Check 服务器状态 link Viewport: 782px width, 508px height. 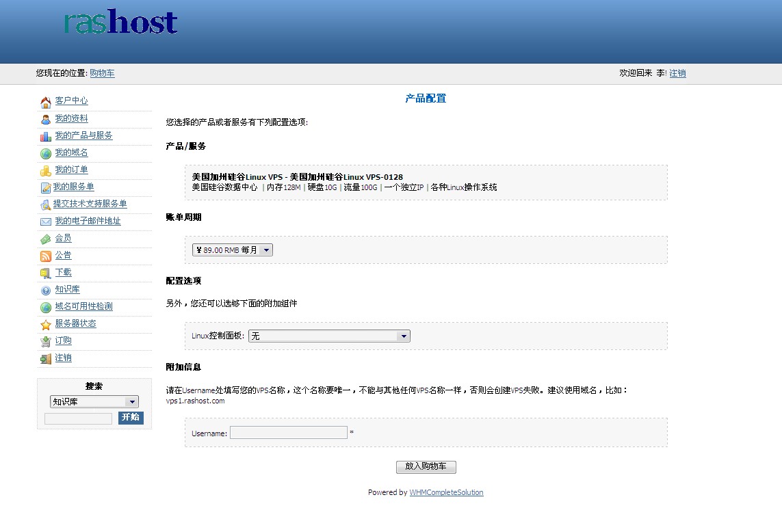[75, 323]
